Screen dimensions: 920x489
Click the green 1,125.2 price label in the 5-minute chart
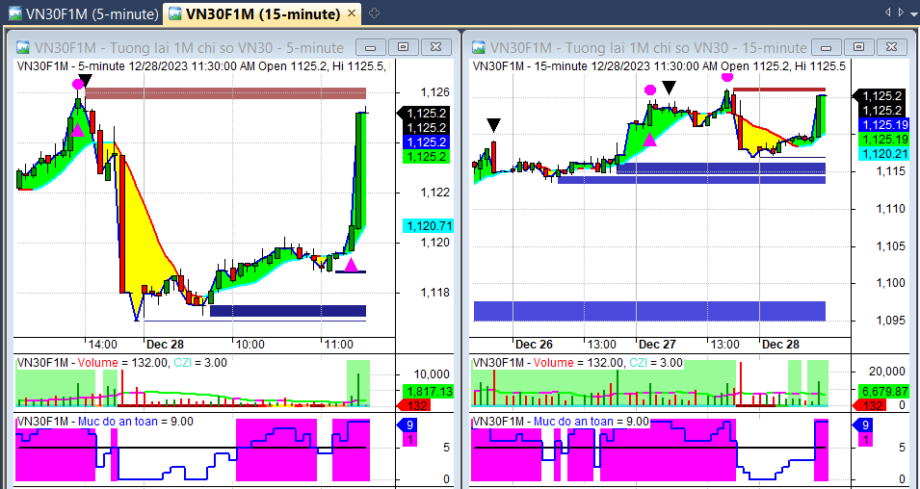[426, 157]
